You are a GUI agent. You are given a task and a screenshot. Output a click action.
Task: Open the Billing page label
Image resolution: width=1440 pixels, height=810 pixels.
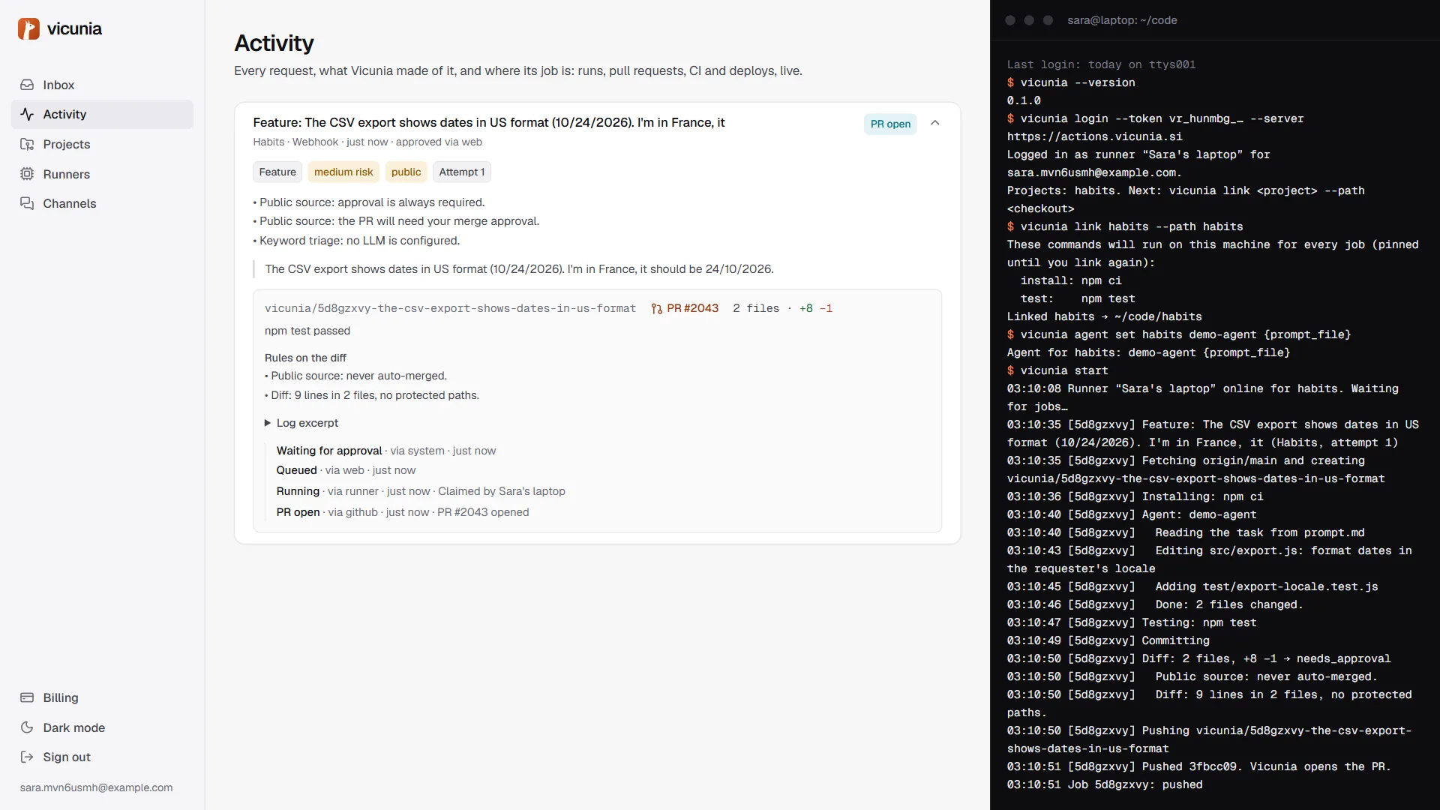[x=60, y=697]
